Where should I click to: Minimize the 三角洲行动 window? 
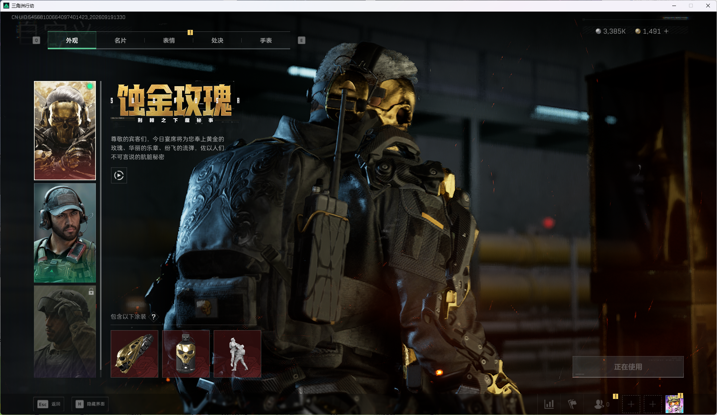pyautogui.click(x=674, y=6)
